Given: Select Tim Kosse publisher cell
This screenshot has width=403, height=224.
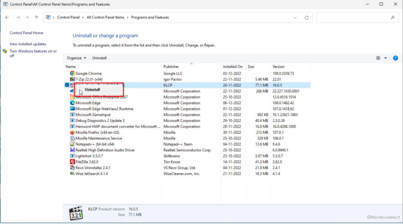Looking at the screenshot, I should 172,162.
